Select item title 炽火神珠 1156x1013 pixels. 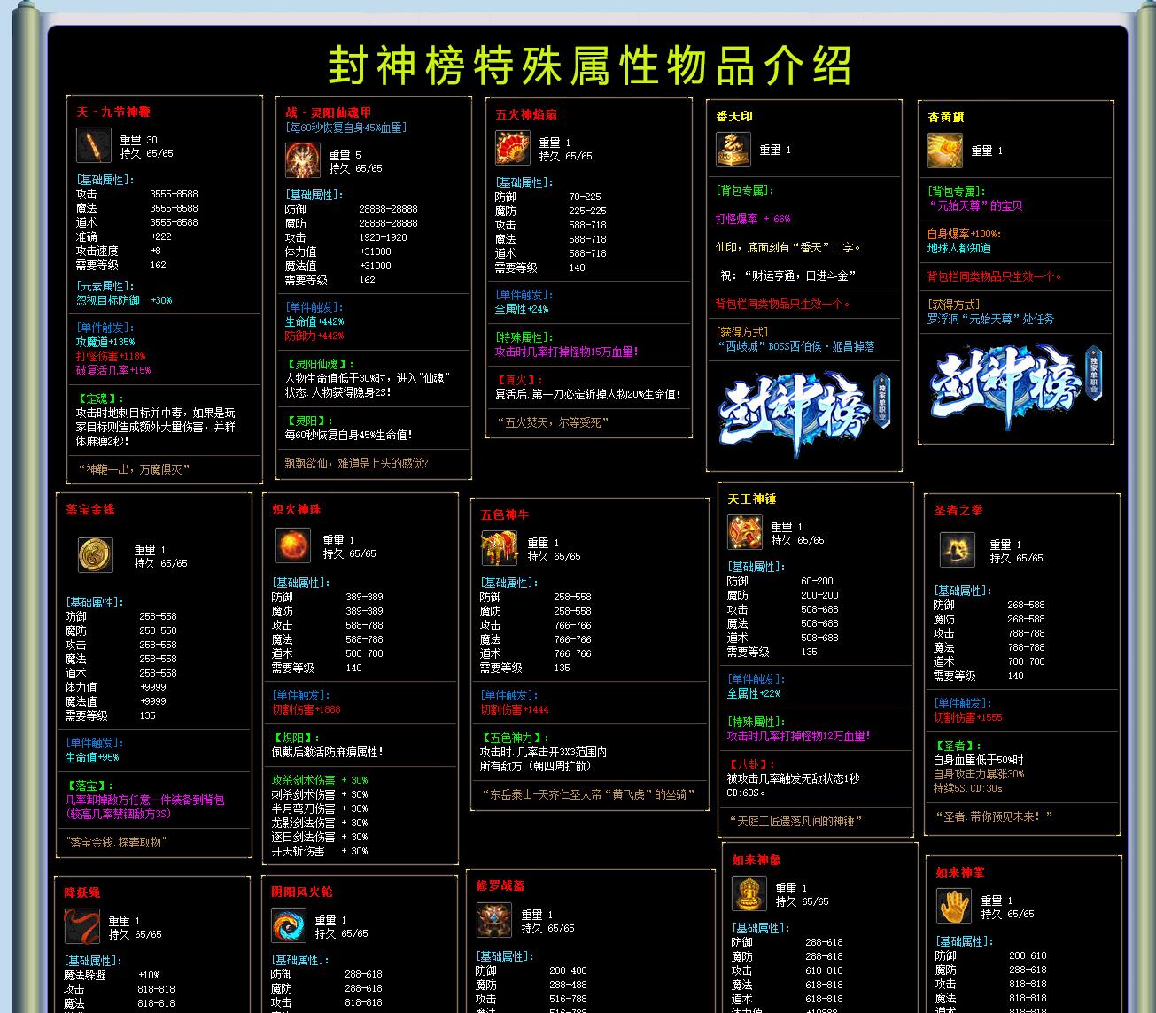click(296, 509)
